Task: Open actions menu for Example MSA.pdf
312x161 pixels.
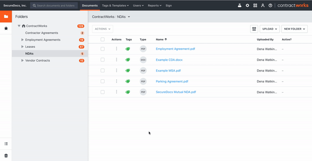Action: (x=116, y=70)
